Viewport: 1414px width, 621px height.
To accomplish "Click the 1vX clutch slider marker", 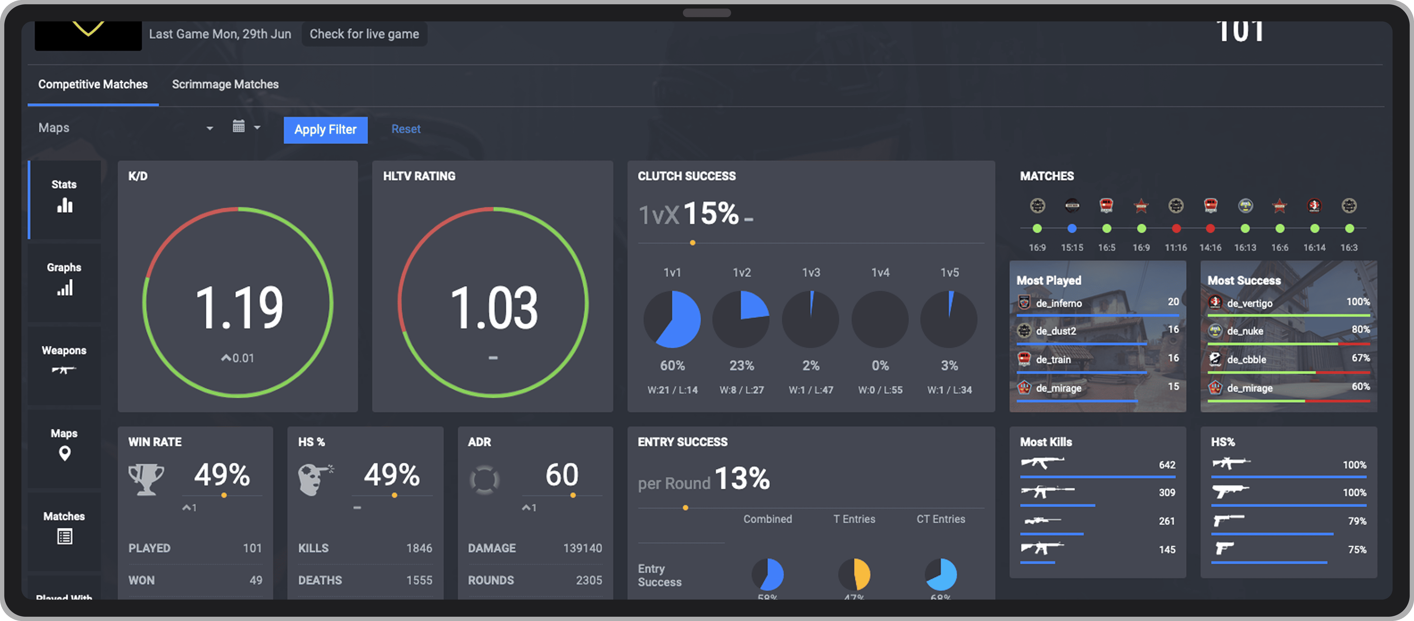I will coord(692,243).
